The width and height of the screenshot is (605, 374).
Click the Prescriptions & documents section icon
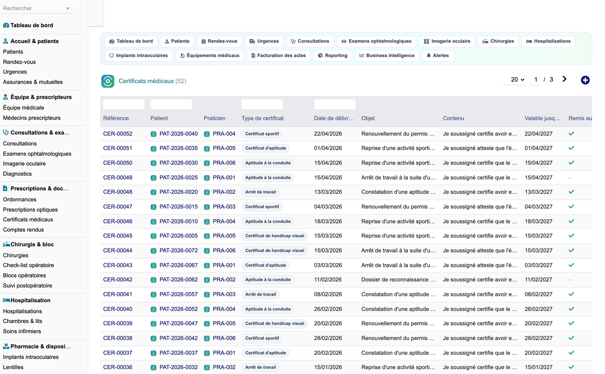coord(5,189)
